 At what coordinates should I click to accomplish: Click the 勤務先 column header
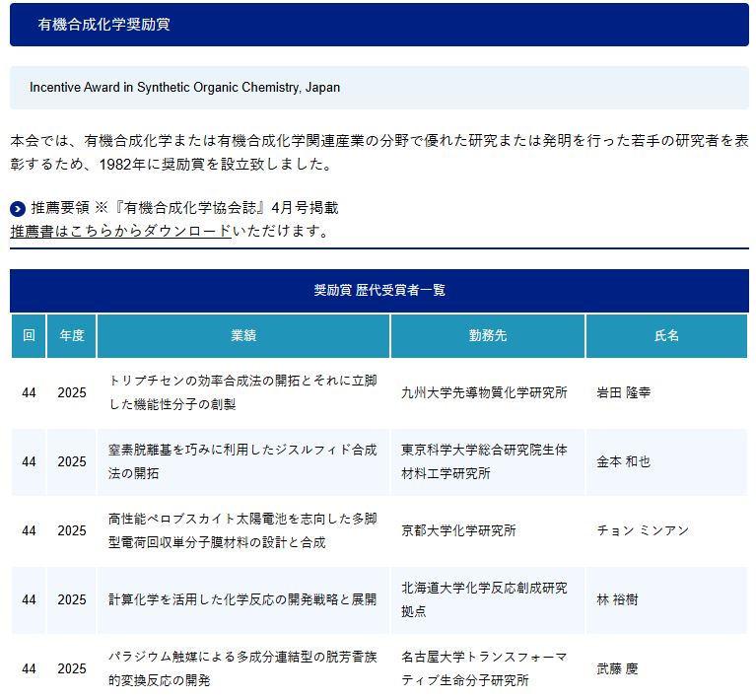488,335
